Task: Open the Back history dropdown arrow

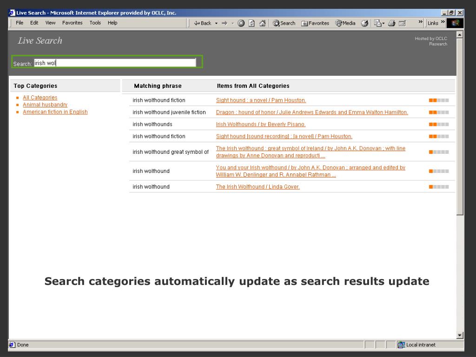Action: [x=216, y=23]
